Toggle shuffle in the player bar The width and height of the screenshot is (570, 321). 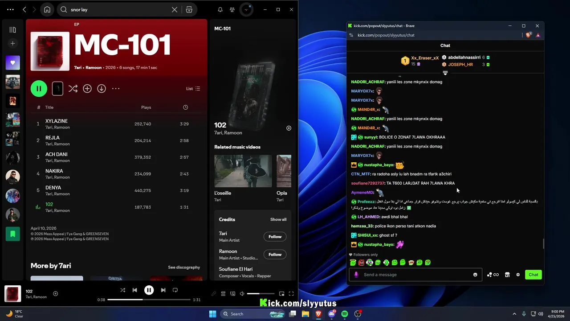pyautogui.click(x=122, y=290)
